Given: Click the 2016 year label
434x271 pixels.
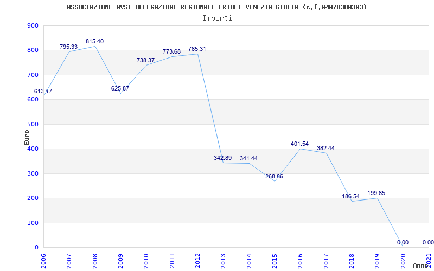Looking at the screenshot, I should click(x=300, y=260).
